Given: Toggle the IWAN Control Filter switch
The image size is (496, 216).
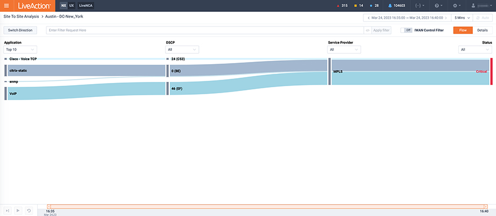Looking at the screenshot, I should (408, 30).
